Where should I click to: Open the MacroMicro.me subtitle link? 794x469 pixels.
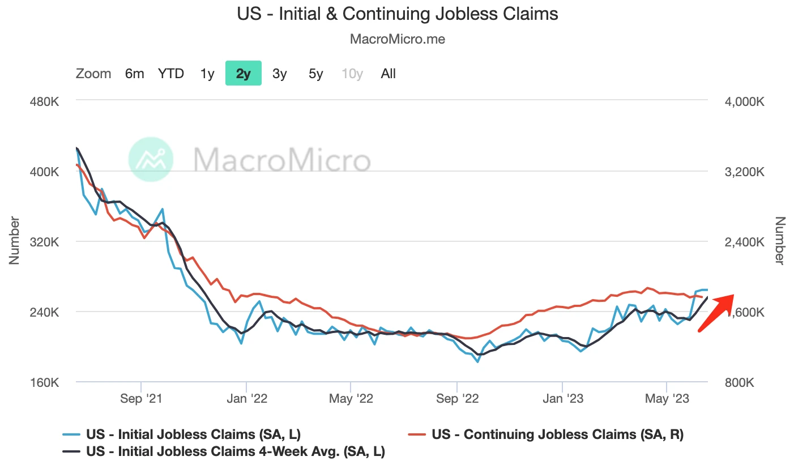tap(398, 39)
